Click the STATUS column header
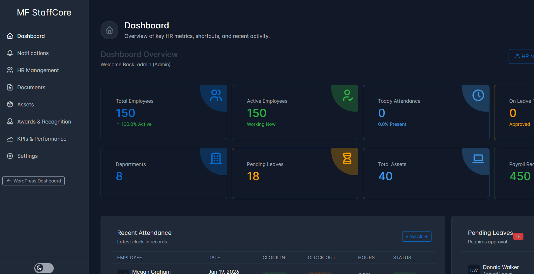This screenshot has width=534, height=274. 402,258
